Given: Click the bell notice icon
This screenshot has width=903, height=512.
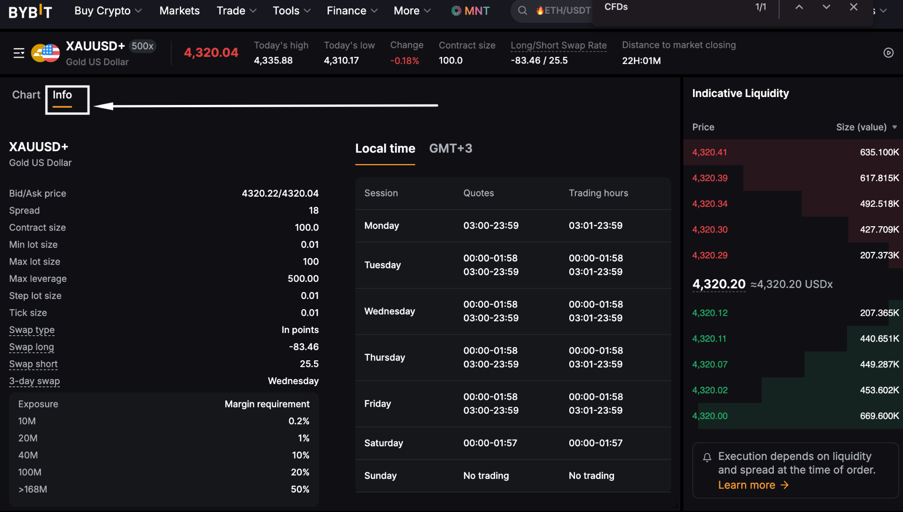Looking at the screenshot, I should tap(707, 457).
